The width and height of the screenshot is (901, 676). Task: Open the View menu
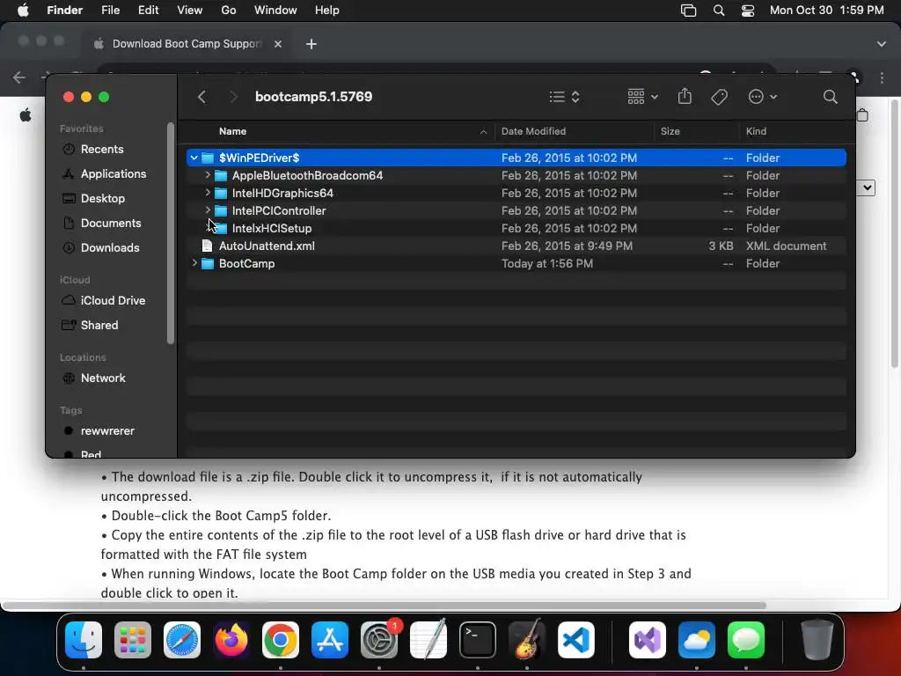(190, 11)
